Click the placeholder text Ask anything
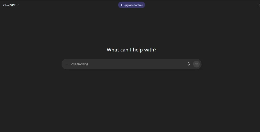 [79, 64]
